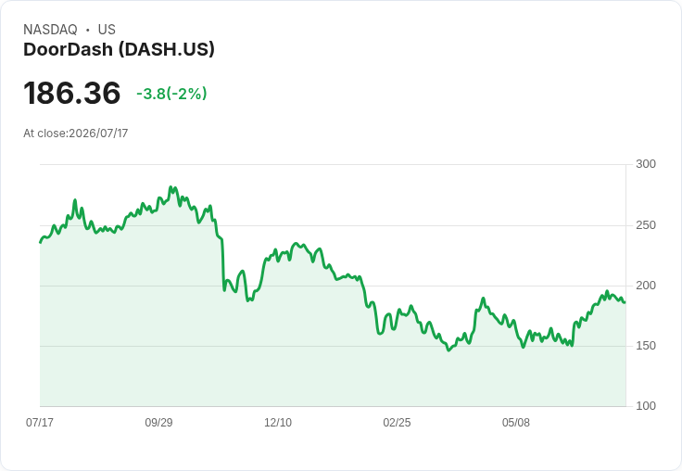Click the 12/10 x-axis date label
The height and width of the screenshot is (471, 682).
(278, 422)
